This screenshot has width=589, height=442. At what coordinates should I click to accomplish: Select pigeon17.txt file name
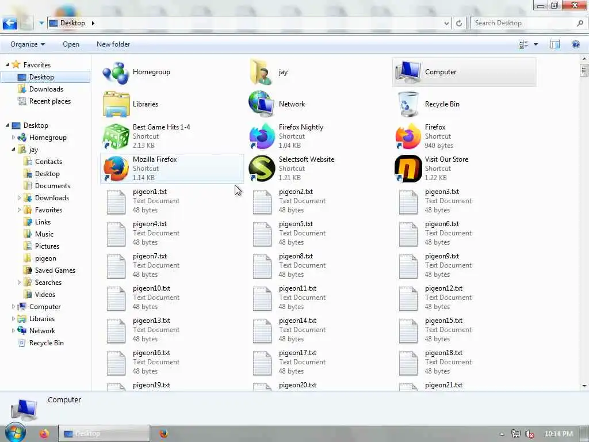coord(297,353)
